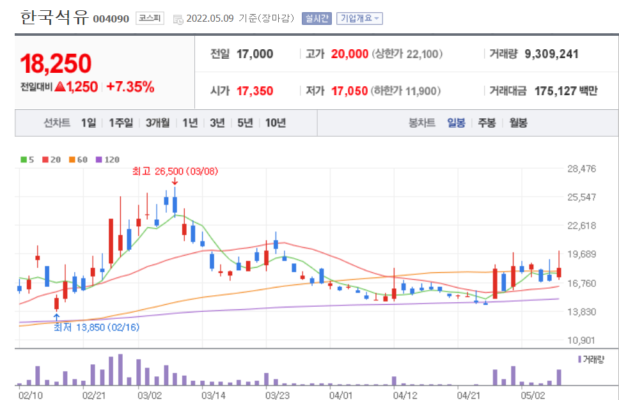Select the 1일 line chart tab

(x=88, y=123)
